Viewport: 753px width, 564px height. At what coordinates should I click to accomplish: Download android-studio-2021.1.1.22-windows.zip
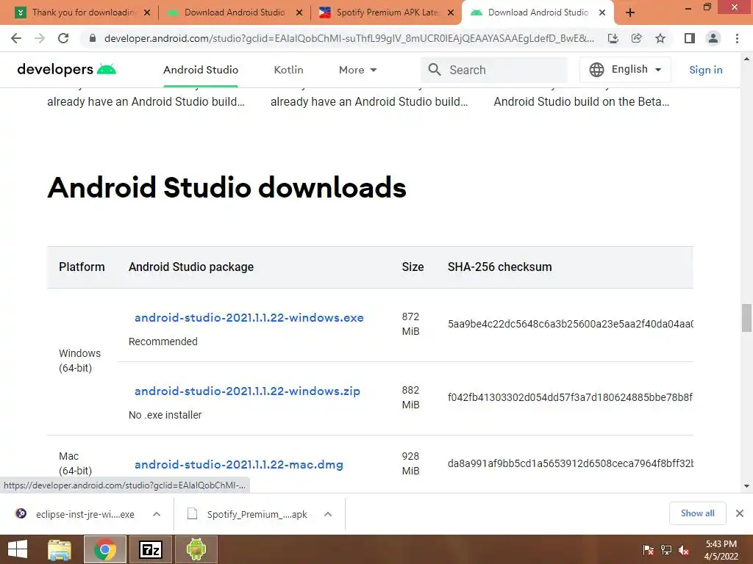(x=247, y=391)
